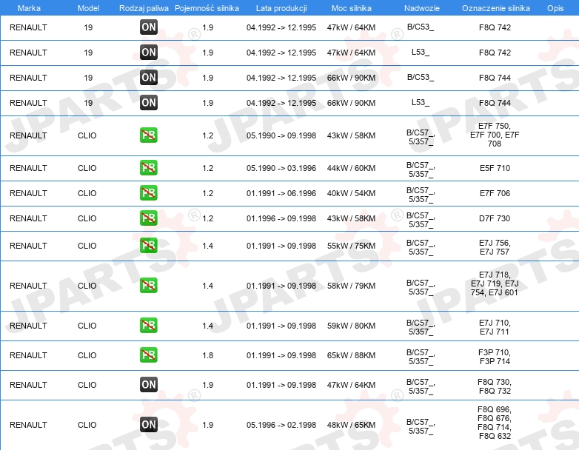Viewport: 579px width, 450px height.
Task: Click the ON diesel icon in the Clio F8Q 730 row
Action: click(149, 384)
